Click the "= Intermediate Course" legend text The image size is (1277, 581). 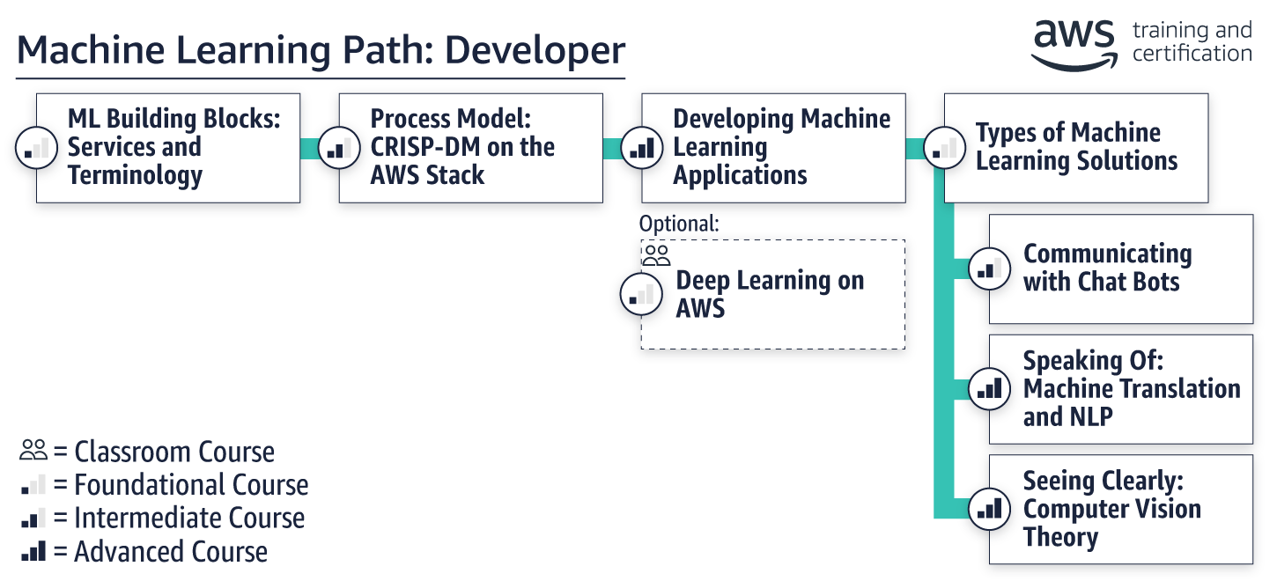point(179,518)
